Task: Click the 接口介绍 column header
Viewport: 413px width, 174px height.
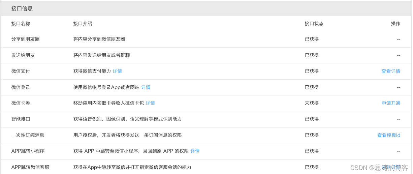Action: pos(83,24)
